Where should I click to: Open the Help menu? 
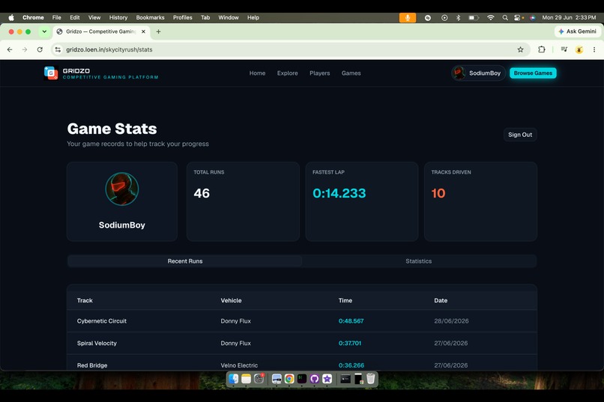[x=253, y=18]
